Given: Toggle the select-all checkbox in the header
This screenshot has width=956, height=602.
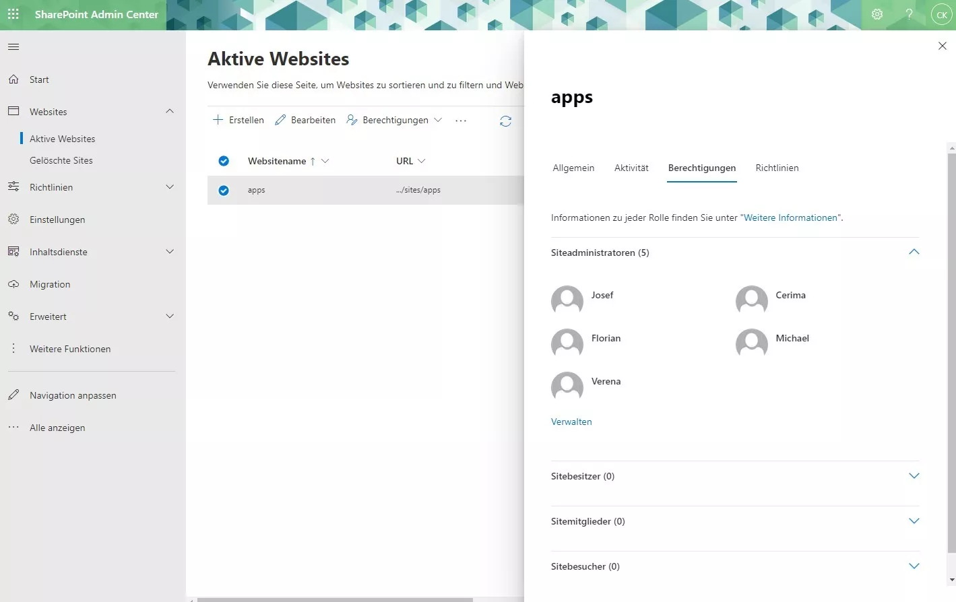Looking at the screenshot, I should point(224,161).
